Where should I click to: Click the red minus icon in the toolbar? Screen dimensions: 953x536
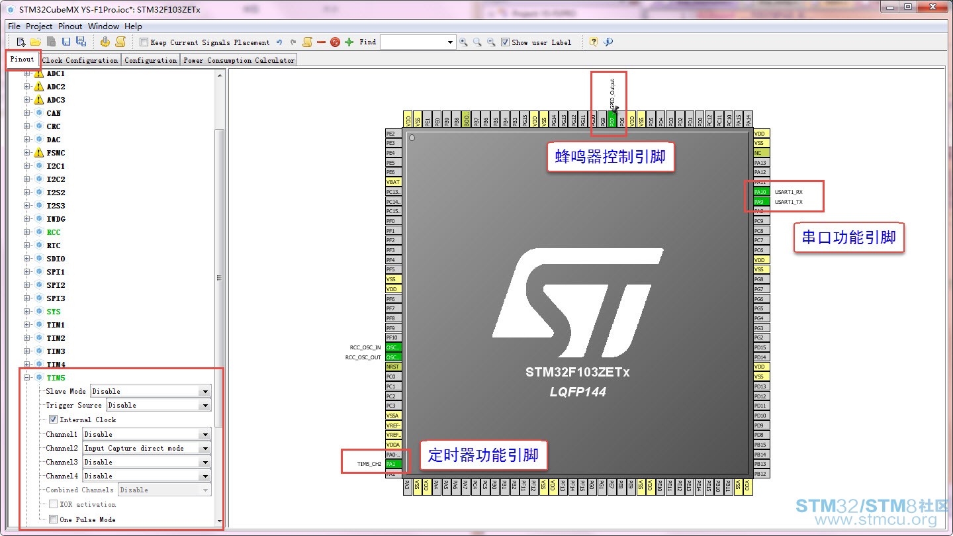[x=321, y=42]
